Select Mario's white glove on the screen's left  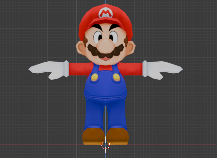point(49,70)
